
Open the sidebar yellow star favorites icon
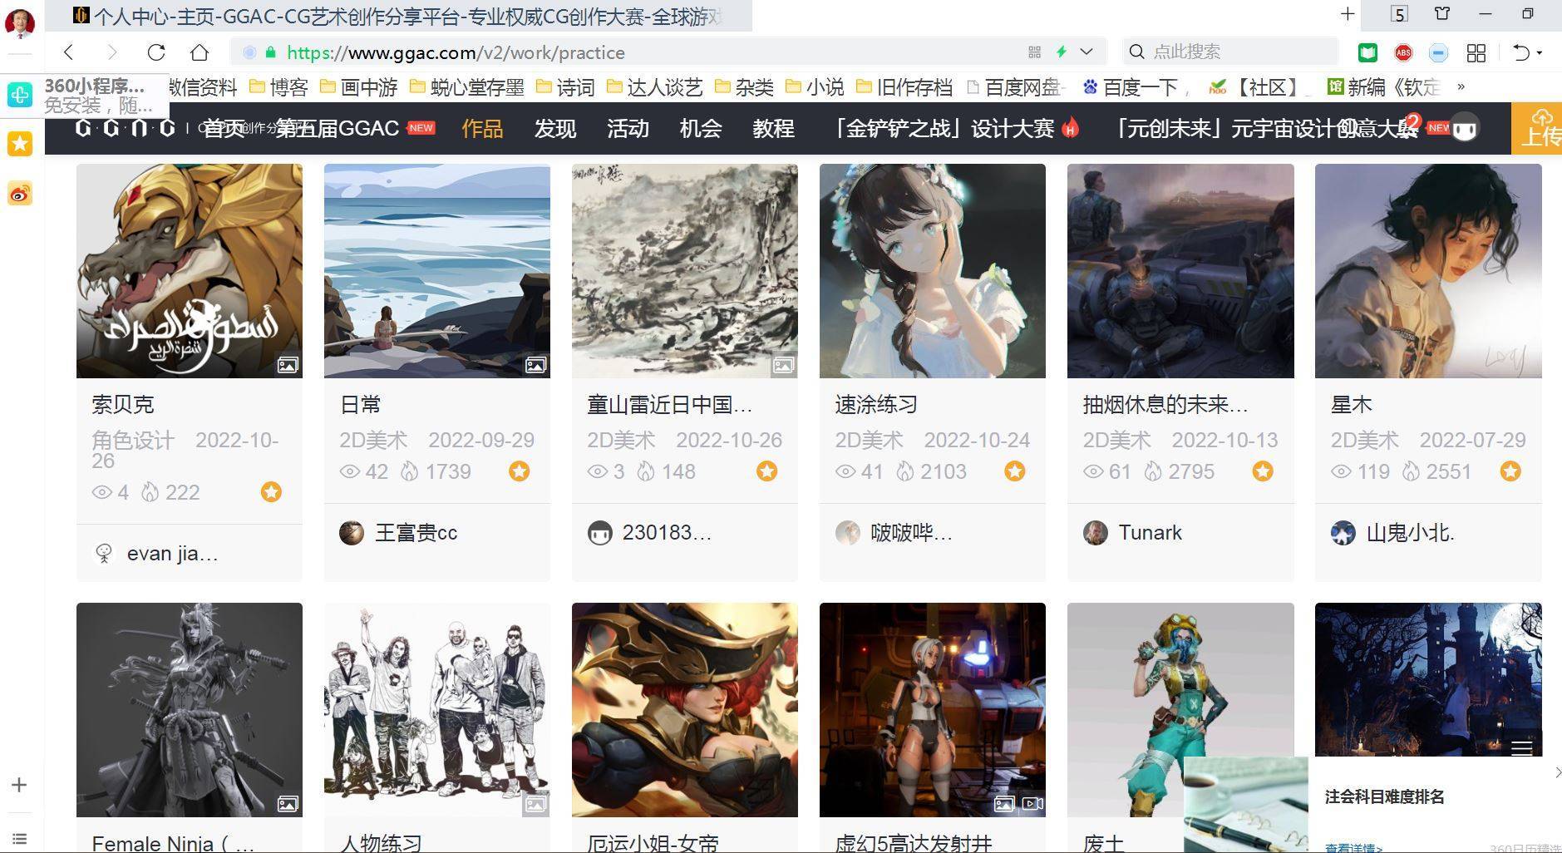click(x=20, y=144)
